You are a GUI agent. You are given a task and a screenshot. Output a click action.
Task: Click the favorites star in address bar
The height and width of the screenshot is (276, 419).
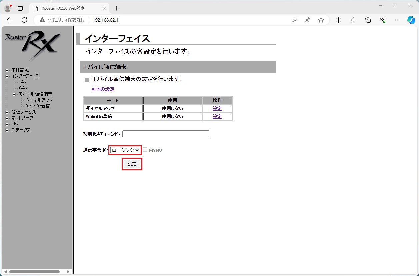click(x=321, y=20)
